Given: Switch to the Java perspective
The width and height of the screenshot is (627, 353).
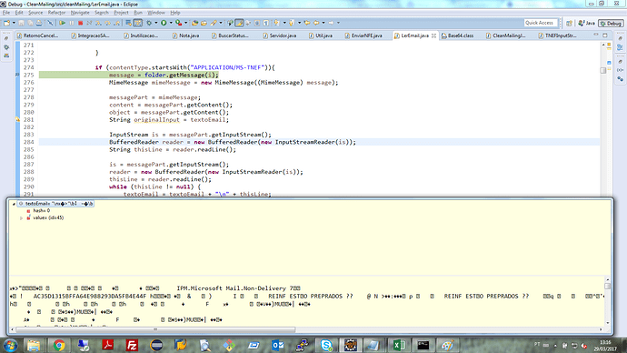Looking at the screenshot, I should (x=587, y=24).
